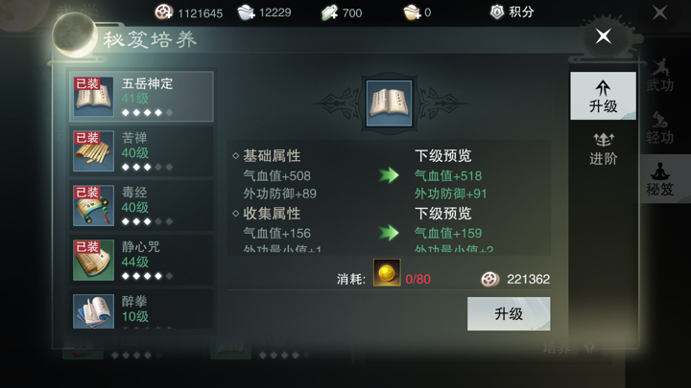Select the 毒经 scroll icon
This screenshot has height=388, width=691.
(x=93, y=205)
